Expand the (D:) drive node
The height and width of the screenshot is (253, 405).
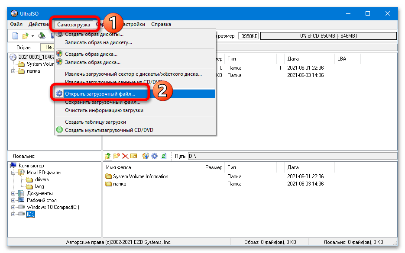(13, 215)
